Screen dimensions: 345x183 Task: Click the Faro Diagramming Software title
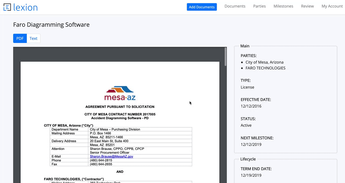pyautogui.click(x=51, y=25)
